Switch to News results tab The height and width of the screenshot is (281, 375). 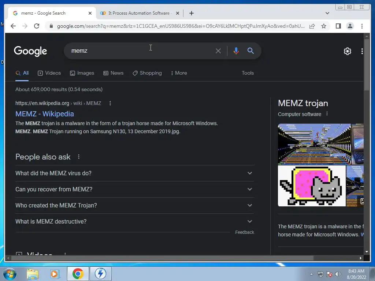coord(114,73)
